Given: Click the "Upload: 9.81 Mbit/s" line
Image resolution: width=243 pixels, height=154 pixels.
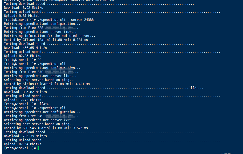Looking at the screenshot, I should [22, 16].
